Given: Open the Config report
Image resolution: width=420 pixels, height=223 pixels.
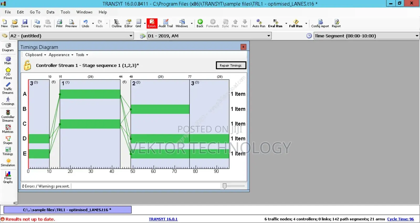Looking at the screenshot, I should coord(320,23).
